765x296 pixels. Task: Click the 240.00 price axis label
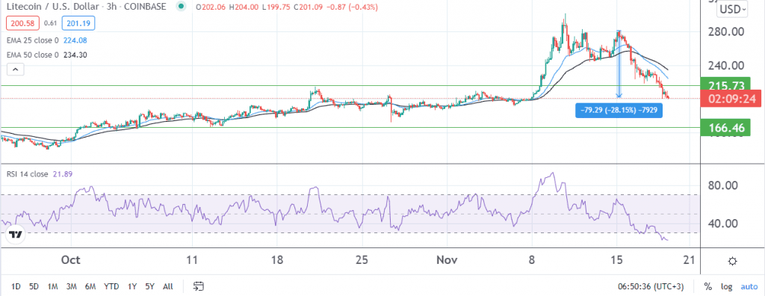pos(726,66)
